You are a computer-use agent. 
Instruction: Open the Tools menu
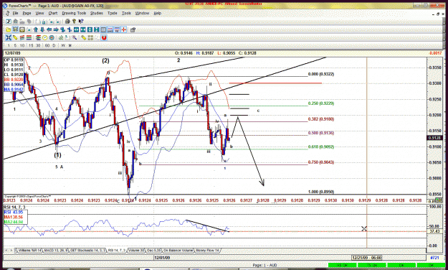click(126, 13)
